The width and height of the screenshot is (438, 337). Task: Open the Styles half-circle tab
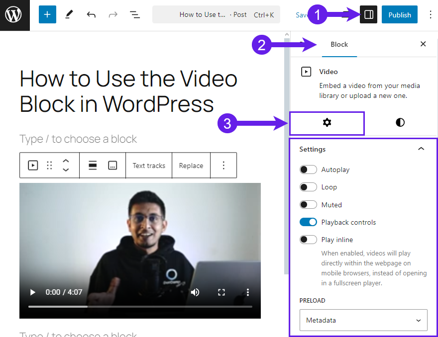pos(400,122)
